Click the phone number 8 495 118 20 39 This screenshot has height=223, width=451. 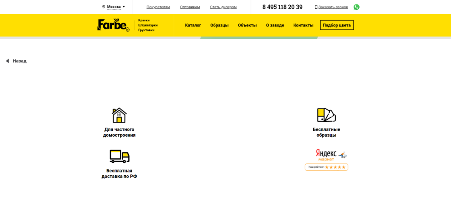[x=282, y=7]
